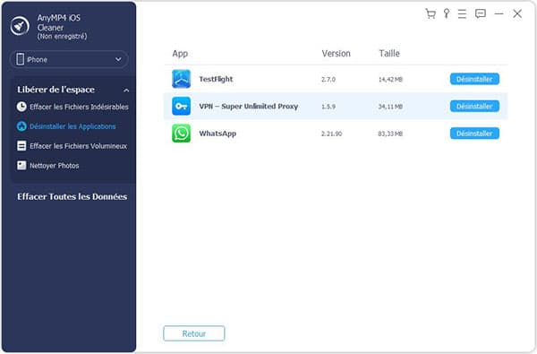The width and height of the screenshot is (537, 354).
Task: Click the key register icon
Action: click(447, 13)
